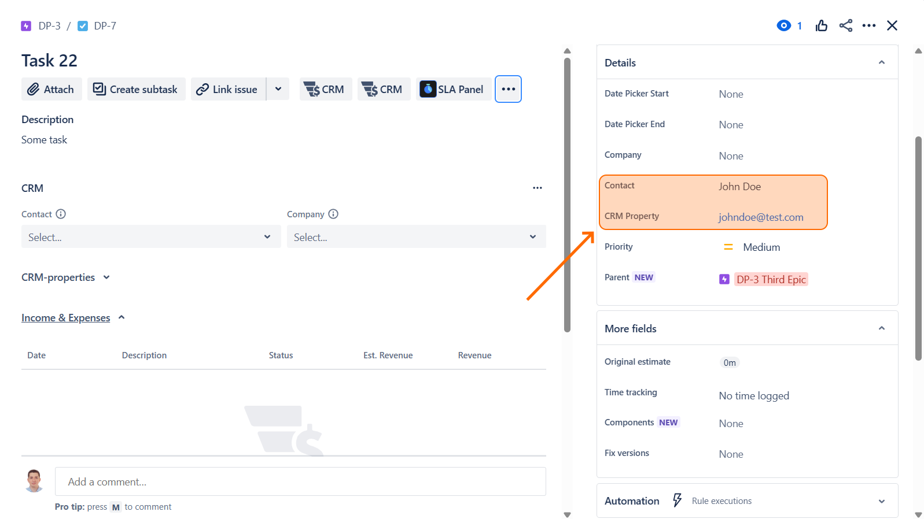The height and width of the screenshot is (519, 924).
Task: Collapse the Details panel
Action: click(881, 62)
